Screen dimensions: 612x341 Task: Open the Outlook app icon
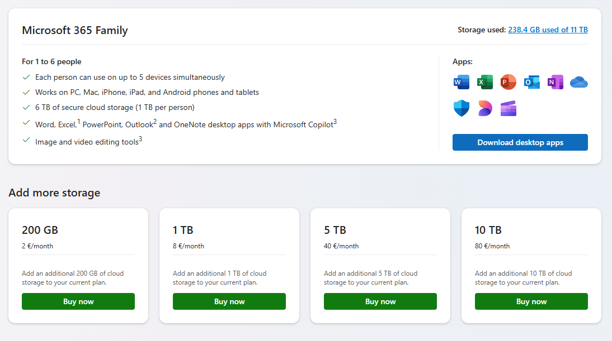click(x=531, y=82)
